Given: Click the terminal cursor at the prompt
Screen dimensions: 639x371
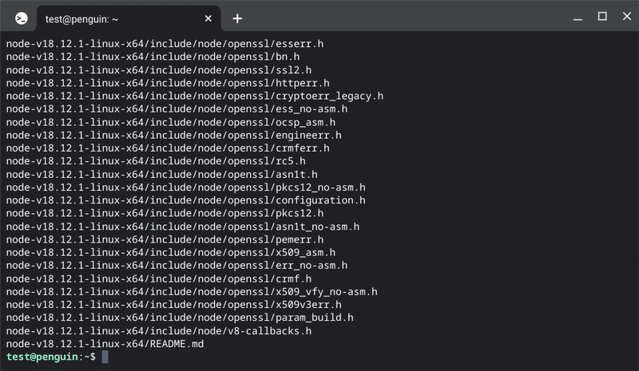Looking at the screenshot, I should [105, 357].
